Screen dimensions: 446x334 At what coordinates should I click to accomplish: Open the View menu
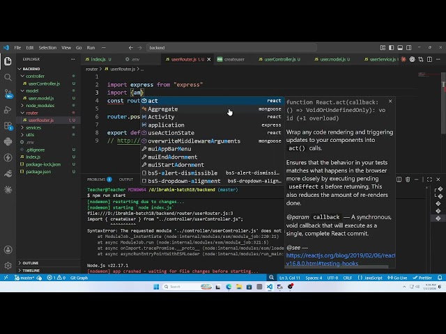[66, 48]
